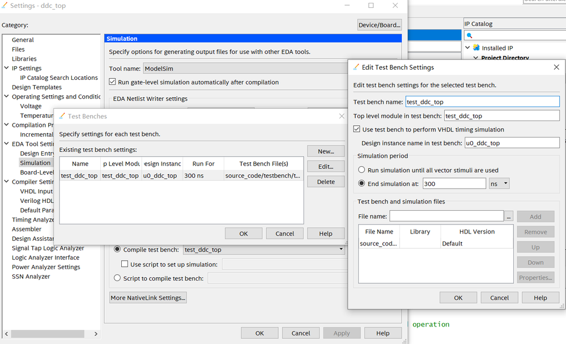Viewport: 566px width, 344px height.
Task: Click Edit... in the Test Benches dialog
Action: coord(326,167)
